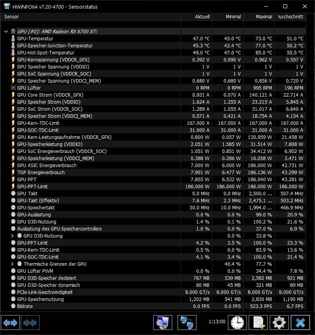Click the Bildrate circle icon
The image size is (315, 335).
13,306
